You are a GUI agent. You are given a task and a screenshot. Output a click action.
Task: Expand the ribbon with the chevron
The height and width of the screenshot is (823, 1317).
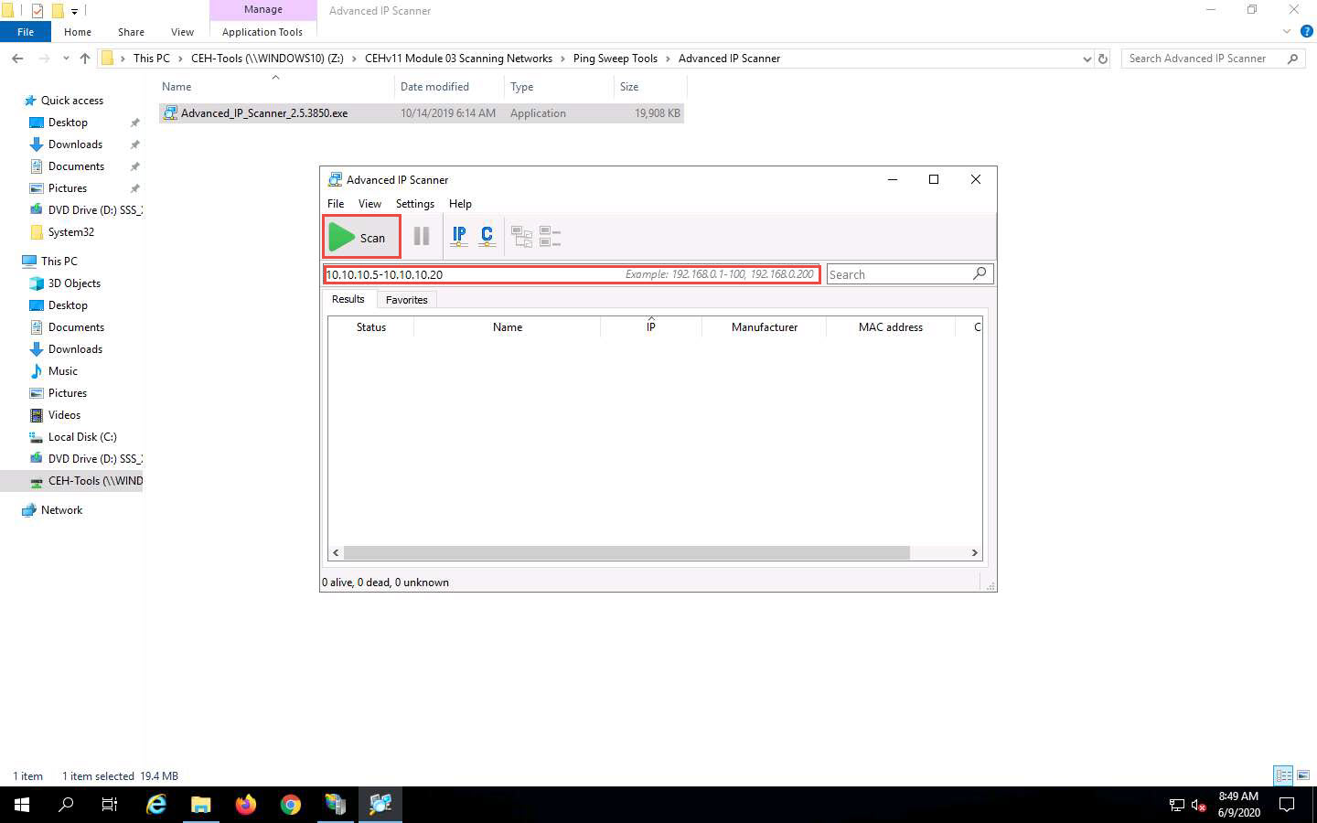pyautogui.click(x=1287, y=32)
